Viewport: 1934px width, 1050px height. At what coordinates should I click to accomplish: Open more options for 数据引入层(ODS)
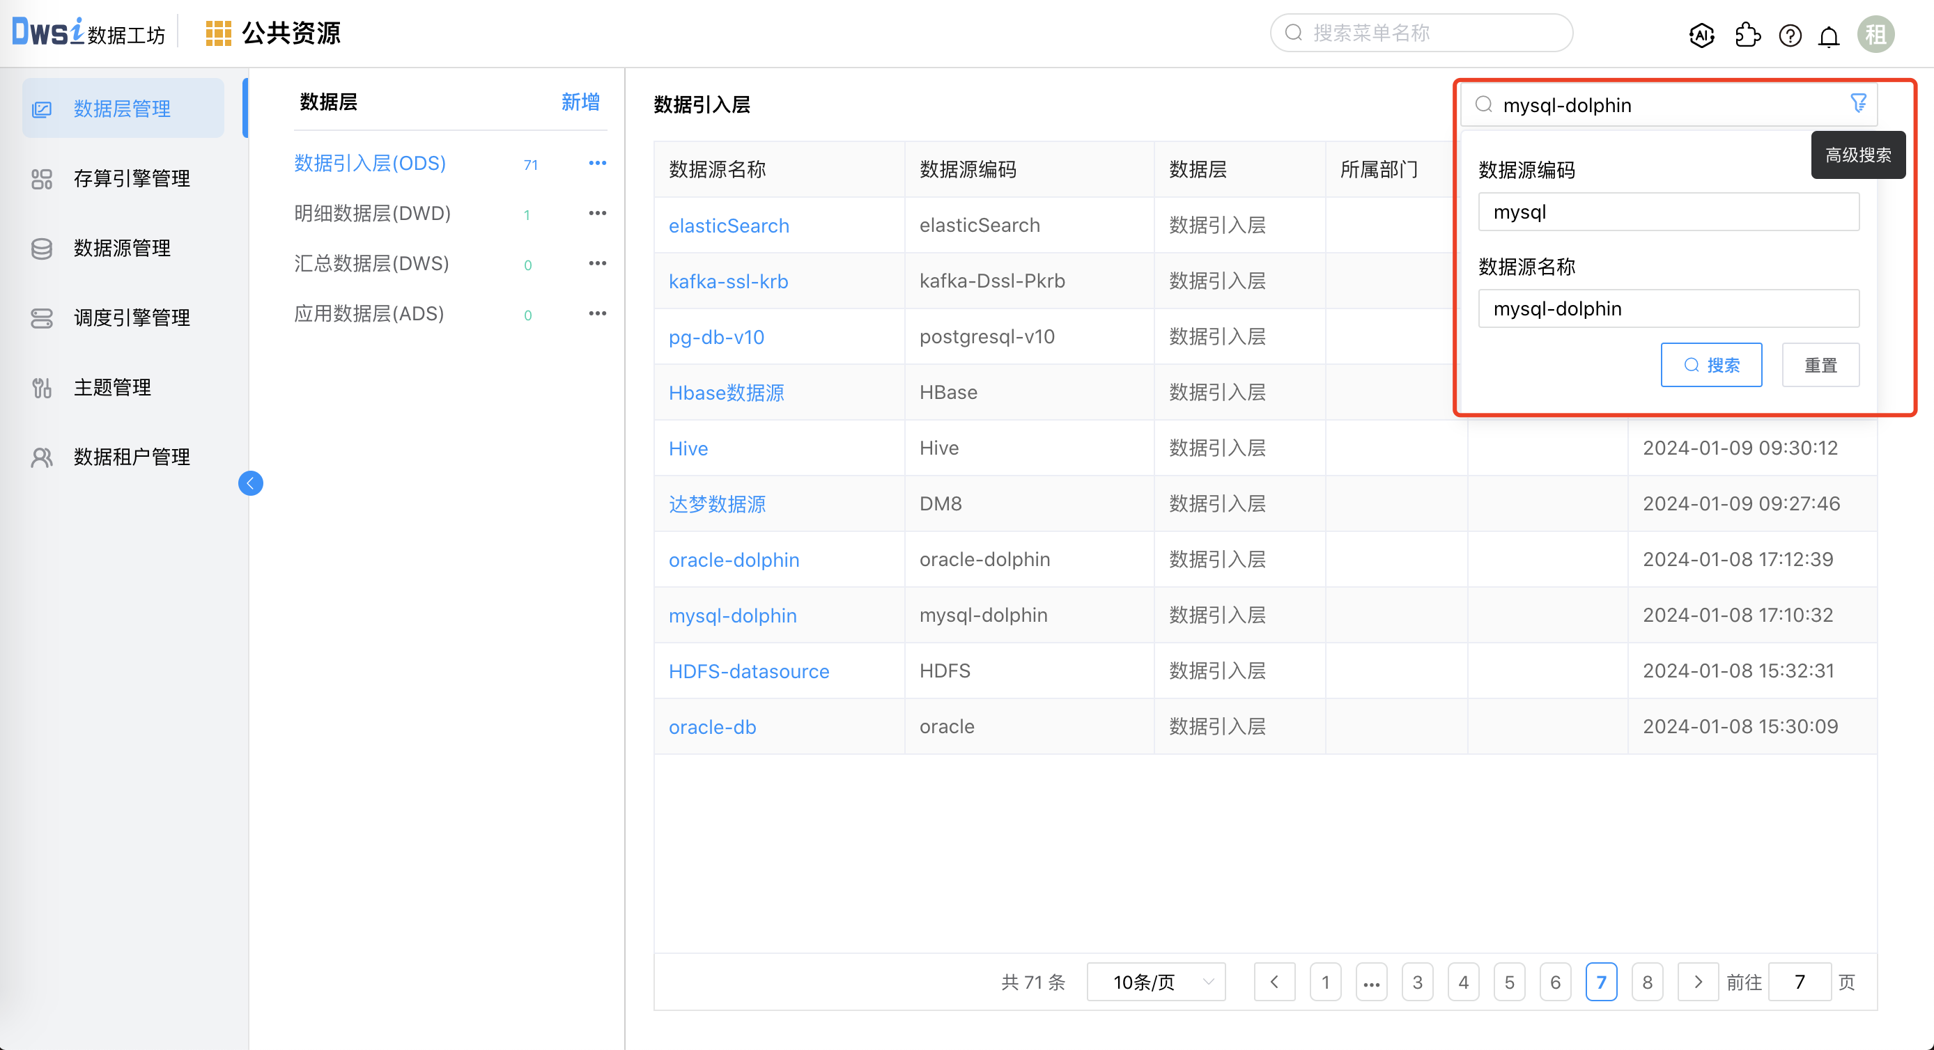coord(597,163)
